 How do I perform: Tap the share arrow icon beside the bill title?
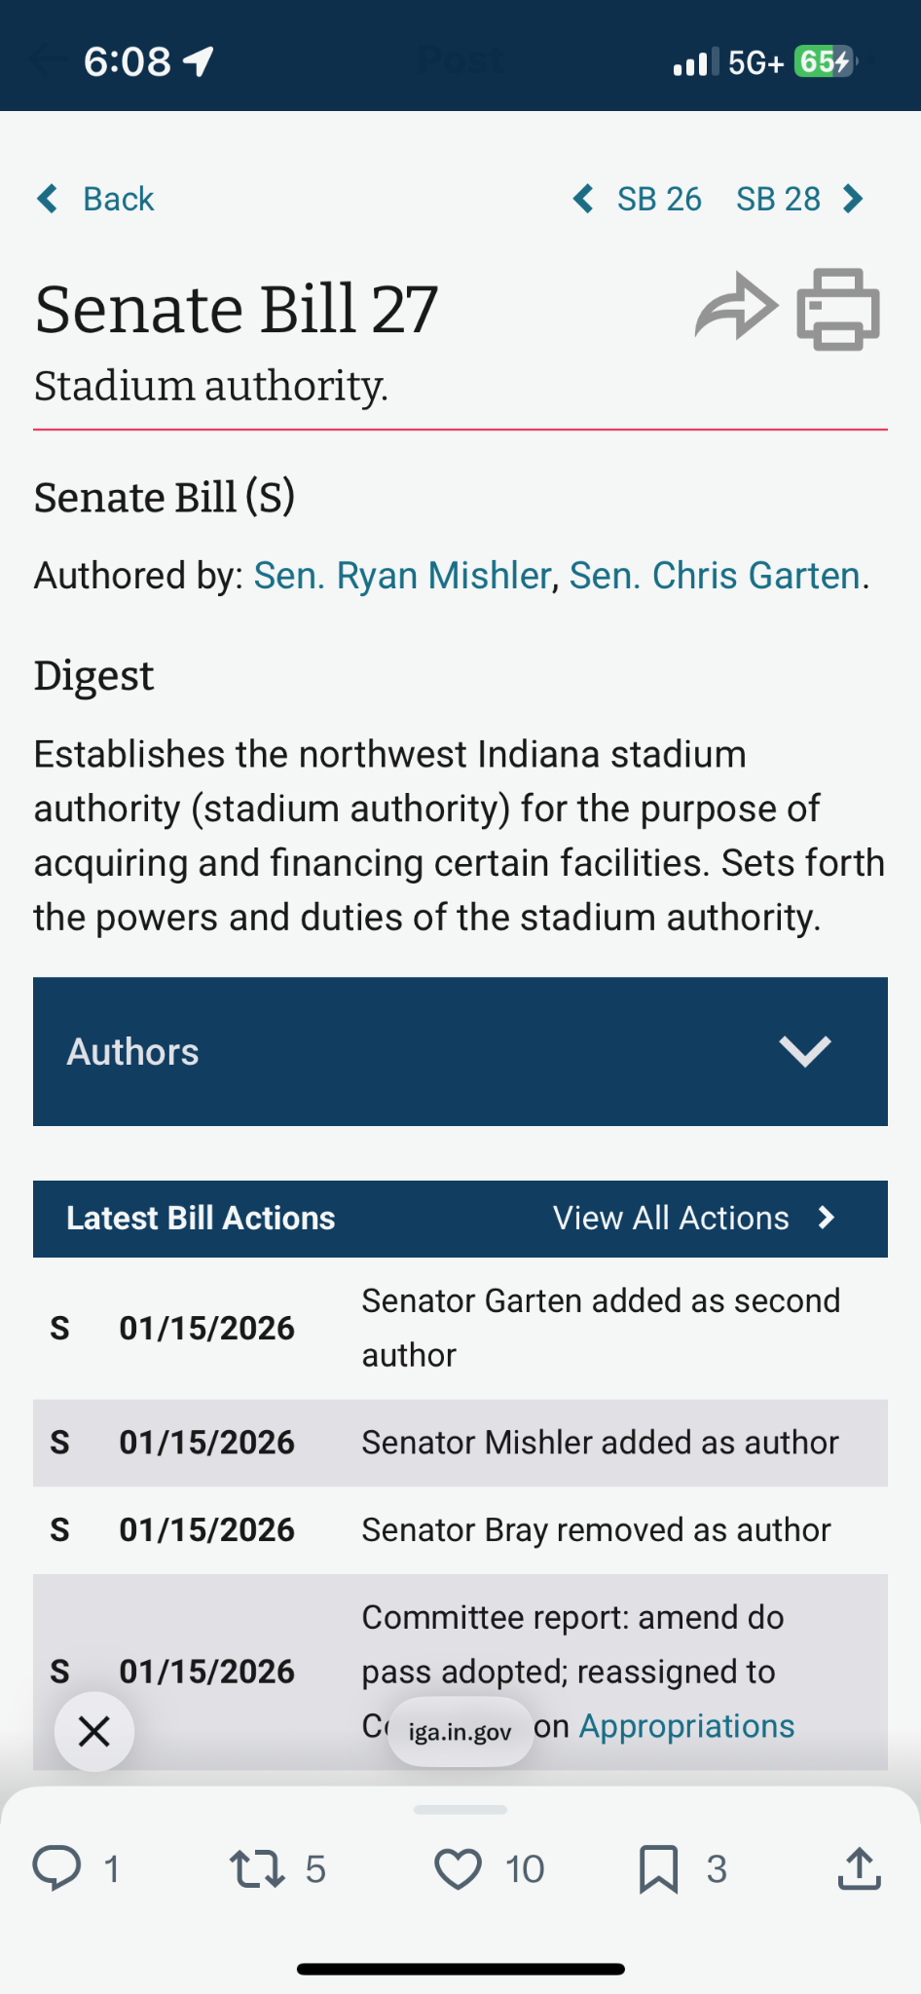pyautogui.click(x=736, y=307)
